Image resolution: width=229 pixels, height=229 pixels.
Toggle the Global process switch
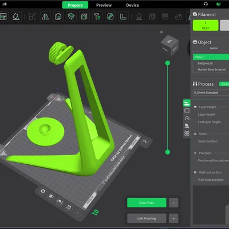tap(224, 84)
